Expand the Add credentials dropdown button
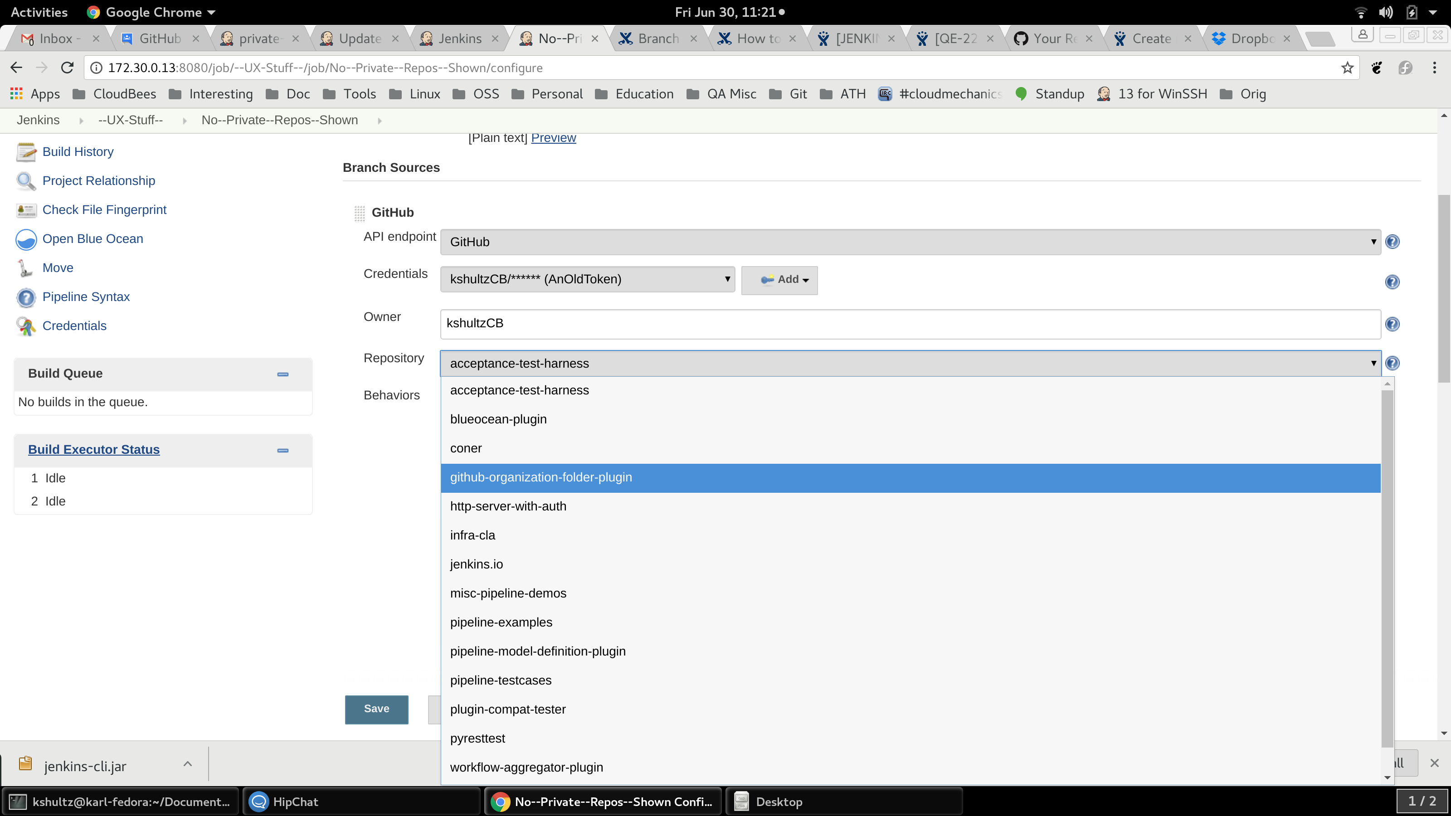Image resolution: width=1451 pixels, height=816 pixels. coord(779,280)
